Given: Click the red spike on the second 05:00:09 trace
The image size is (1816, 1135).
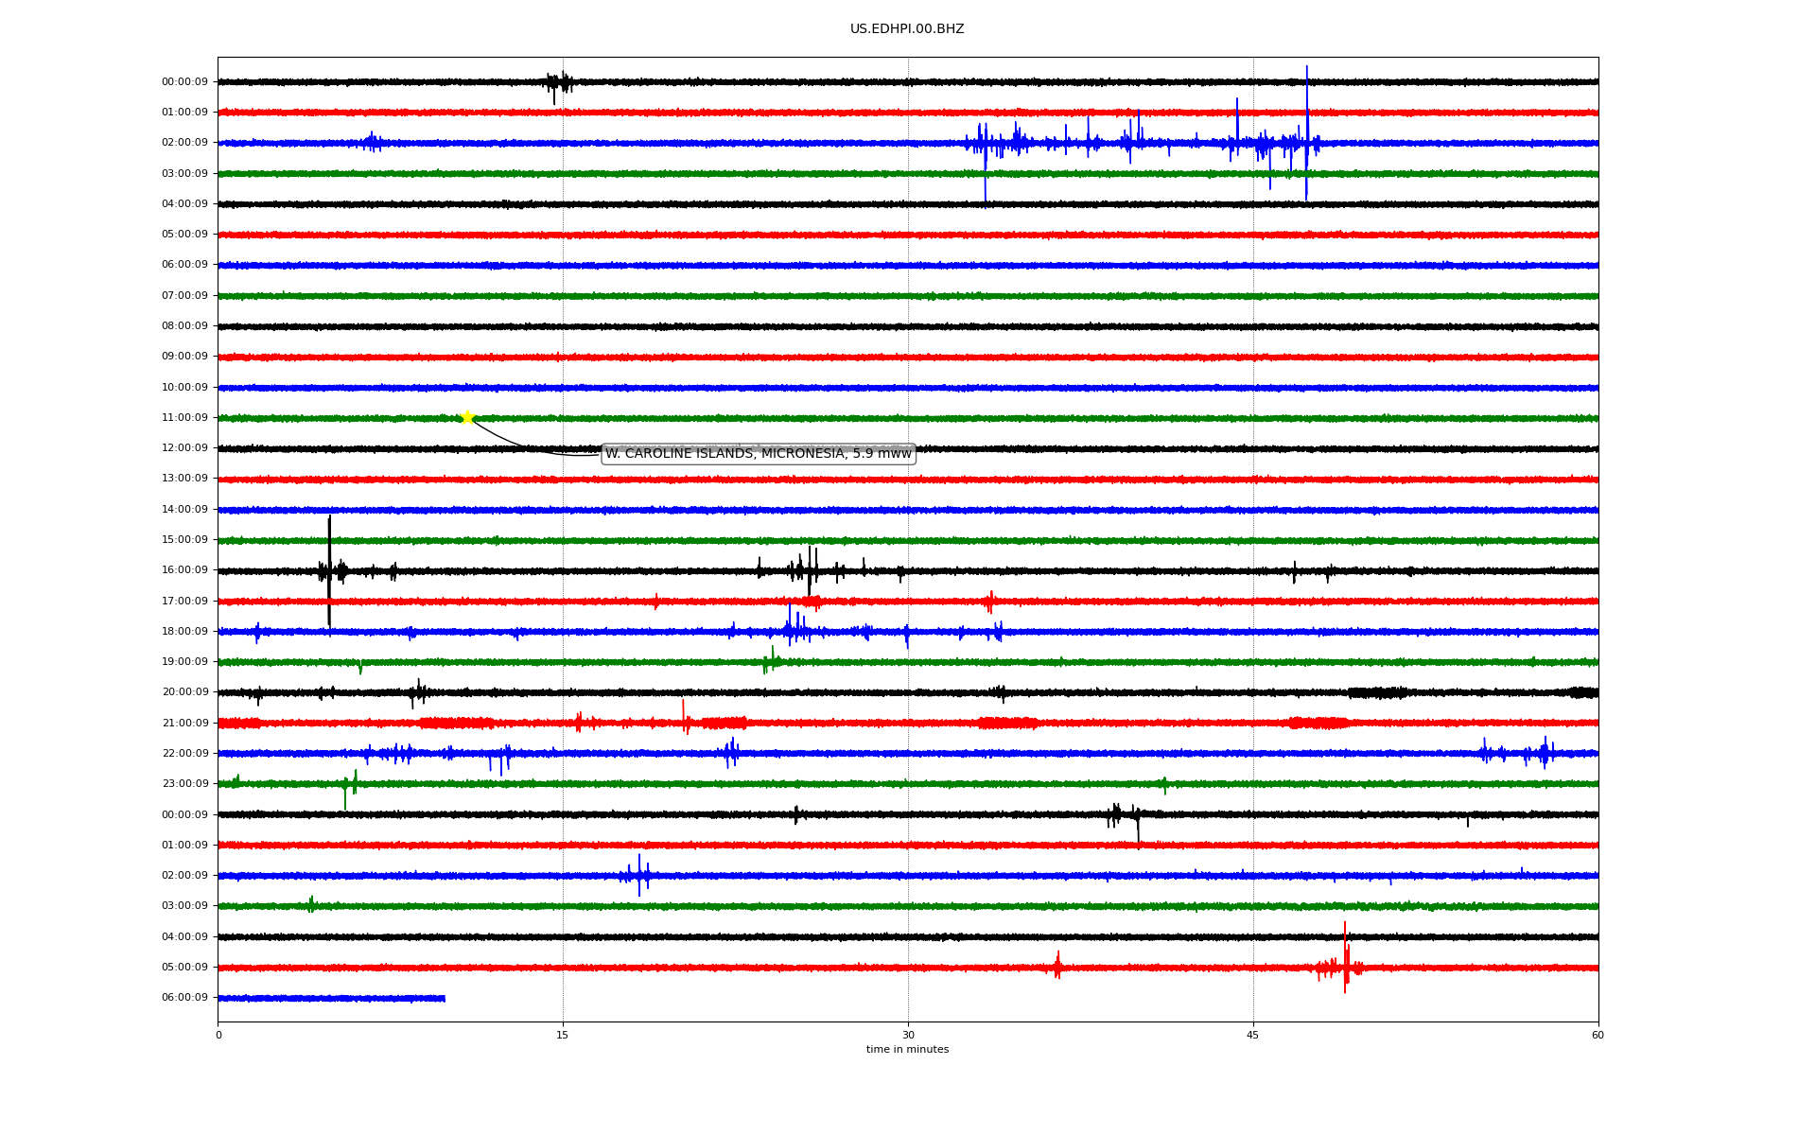Looking at the screenshot, I should point(1345,957).
